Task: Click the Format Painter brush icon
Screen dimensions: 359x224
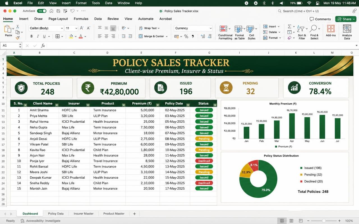Action: tap(18, 38)
